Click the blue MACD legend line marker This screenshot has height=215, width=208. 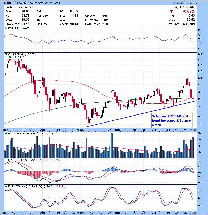pos(6,160)
